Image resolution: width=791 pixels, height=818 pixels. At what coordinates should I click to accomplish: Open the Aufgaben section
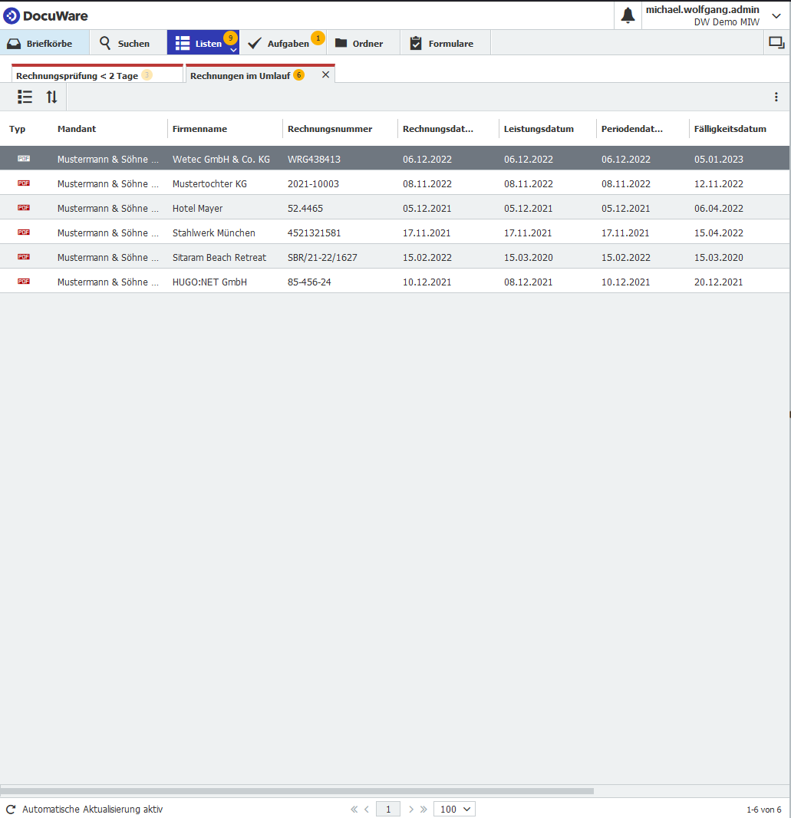282,44
